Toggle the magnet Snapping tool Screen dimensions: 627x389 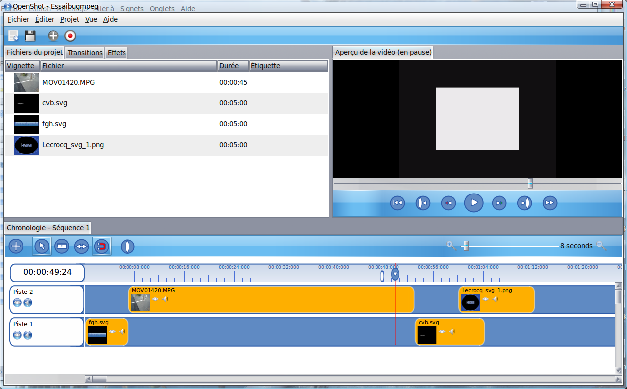pos(102,246)
